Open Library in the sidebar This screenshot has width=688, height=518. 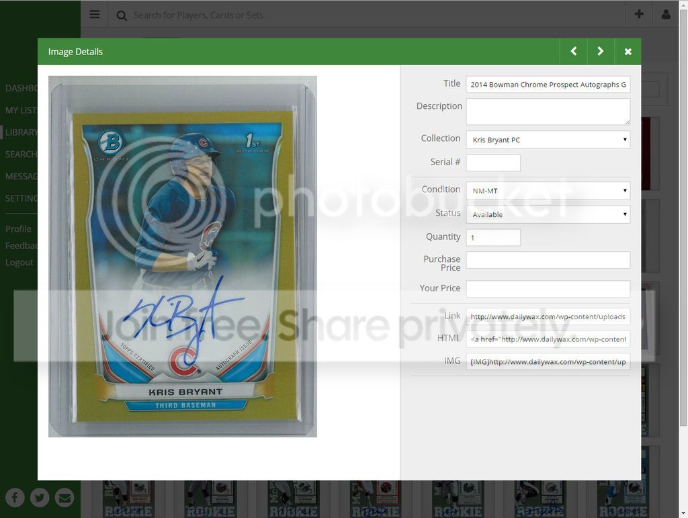click(x=21, y=132)
